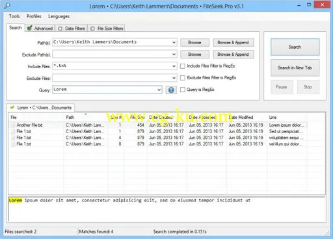Image resolution: width=333 pixels, height=239 pixels.
Task: Click Search in New Tab button
Action: tap(295, 68)
